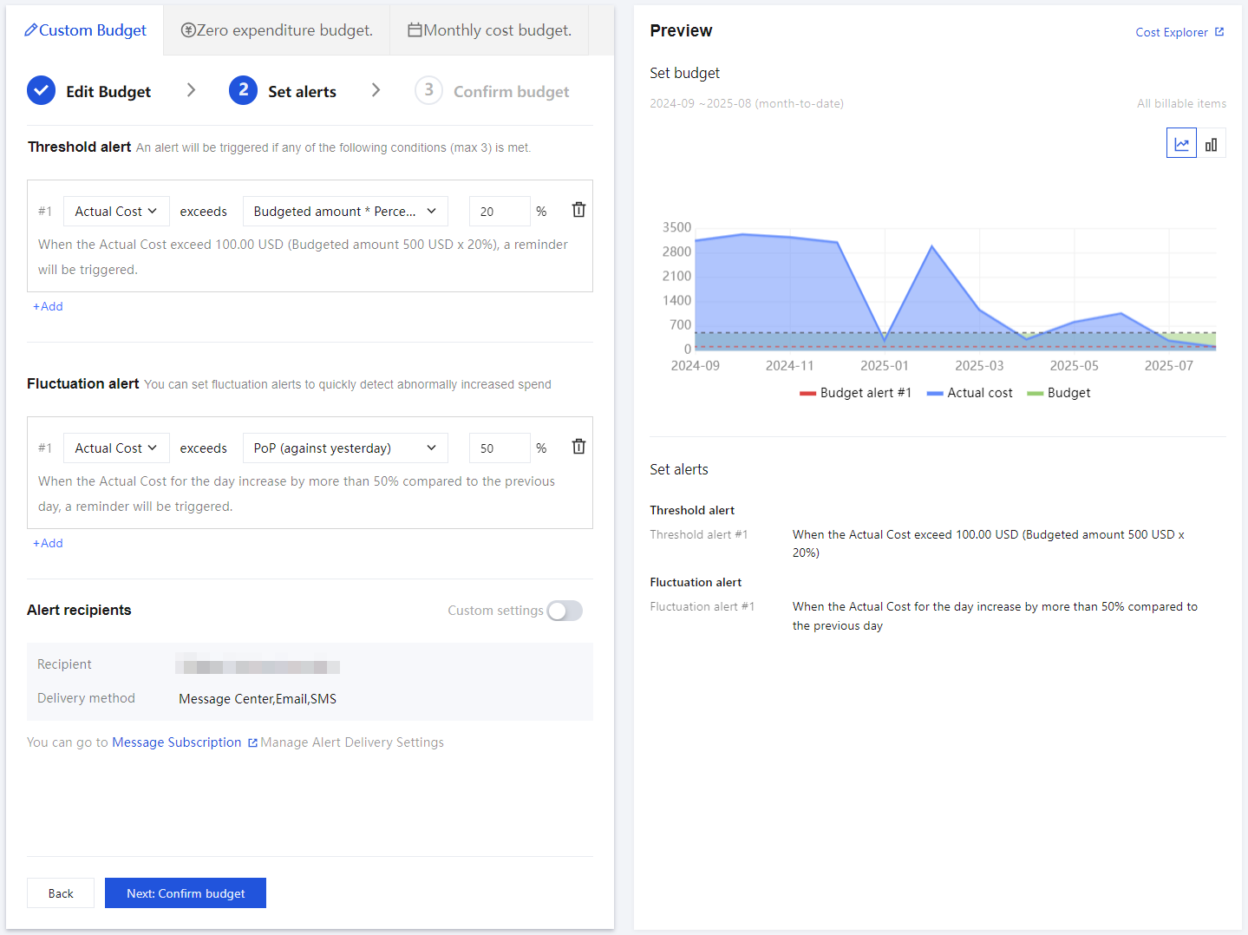Click the threshold percentage input field
1248x935 pixels.
point(499,212)
